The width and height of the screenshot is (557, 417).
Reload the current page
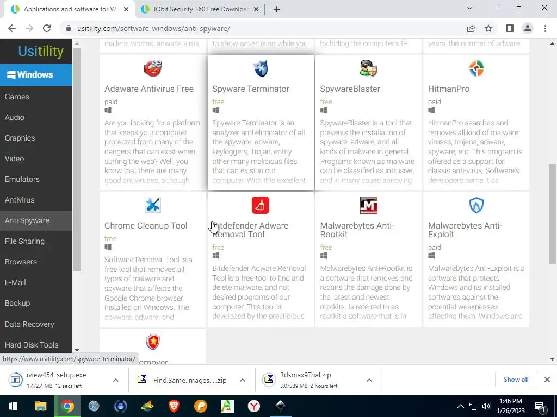tap(47, 28)
